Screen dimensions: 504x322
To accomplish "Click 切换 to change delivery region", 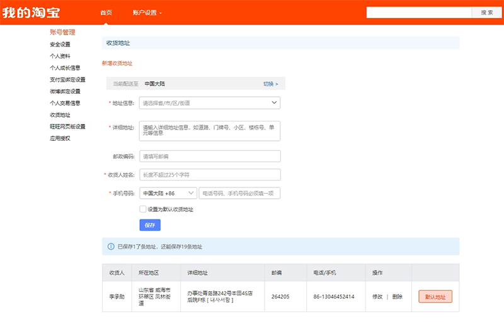I will coord(271,84).
